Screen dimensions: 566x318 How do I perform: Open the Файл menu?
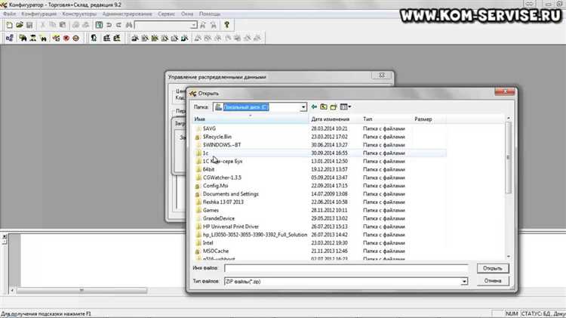click(x=9, y=14)
